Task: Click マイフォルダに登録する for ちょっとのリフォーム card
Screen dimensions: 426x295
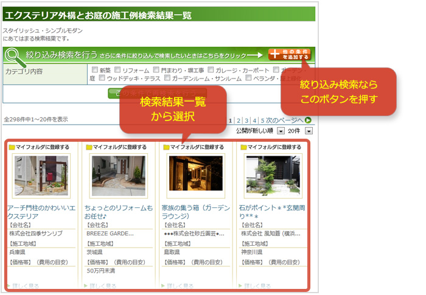Action: point(120,147)
